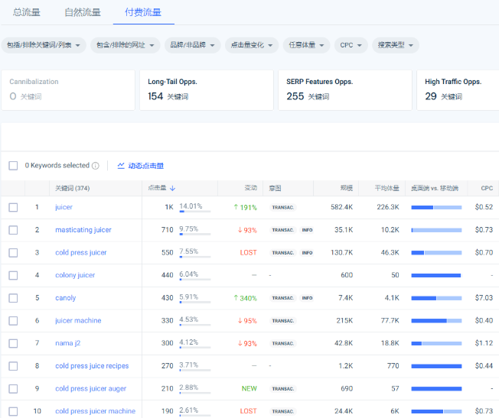Click the info icon beside Keywords selected
The image size is (499, 418).
(96, 166)
